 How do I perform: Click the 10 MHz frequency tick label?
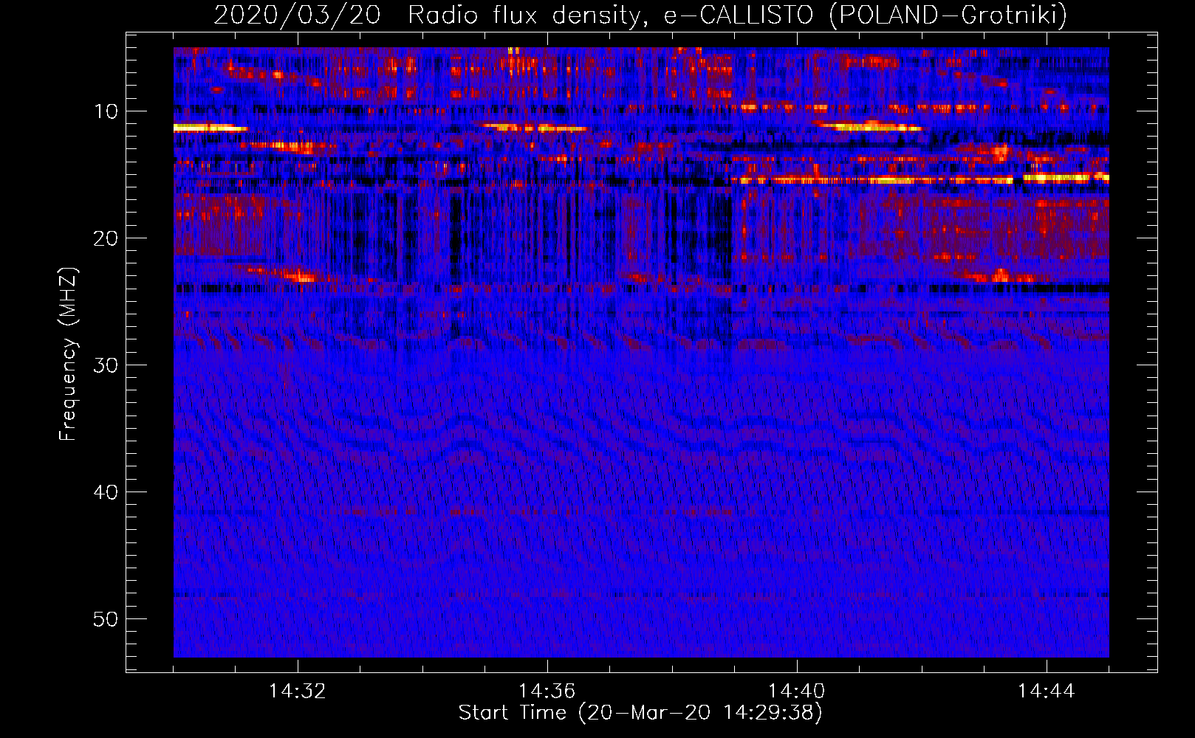[106, 111]
